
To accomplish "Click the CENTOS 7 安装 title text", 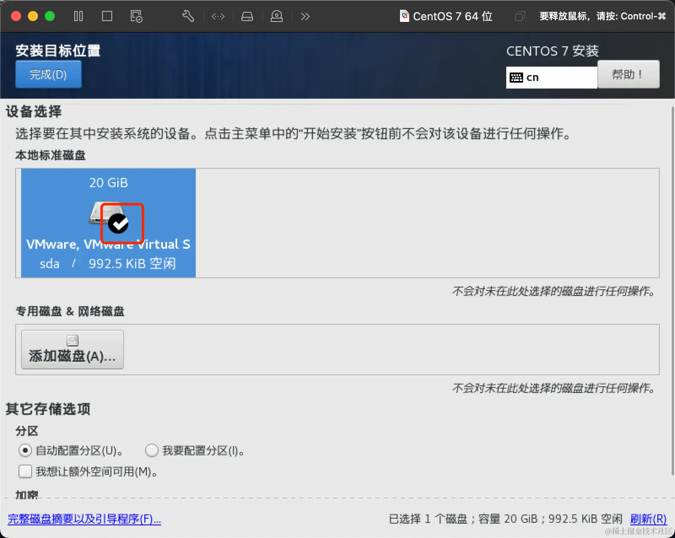I will pyautogui.click(x=552, y=51).
